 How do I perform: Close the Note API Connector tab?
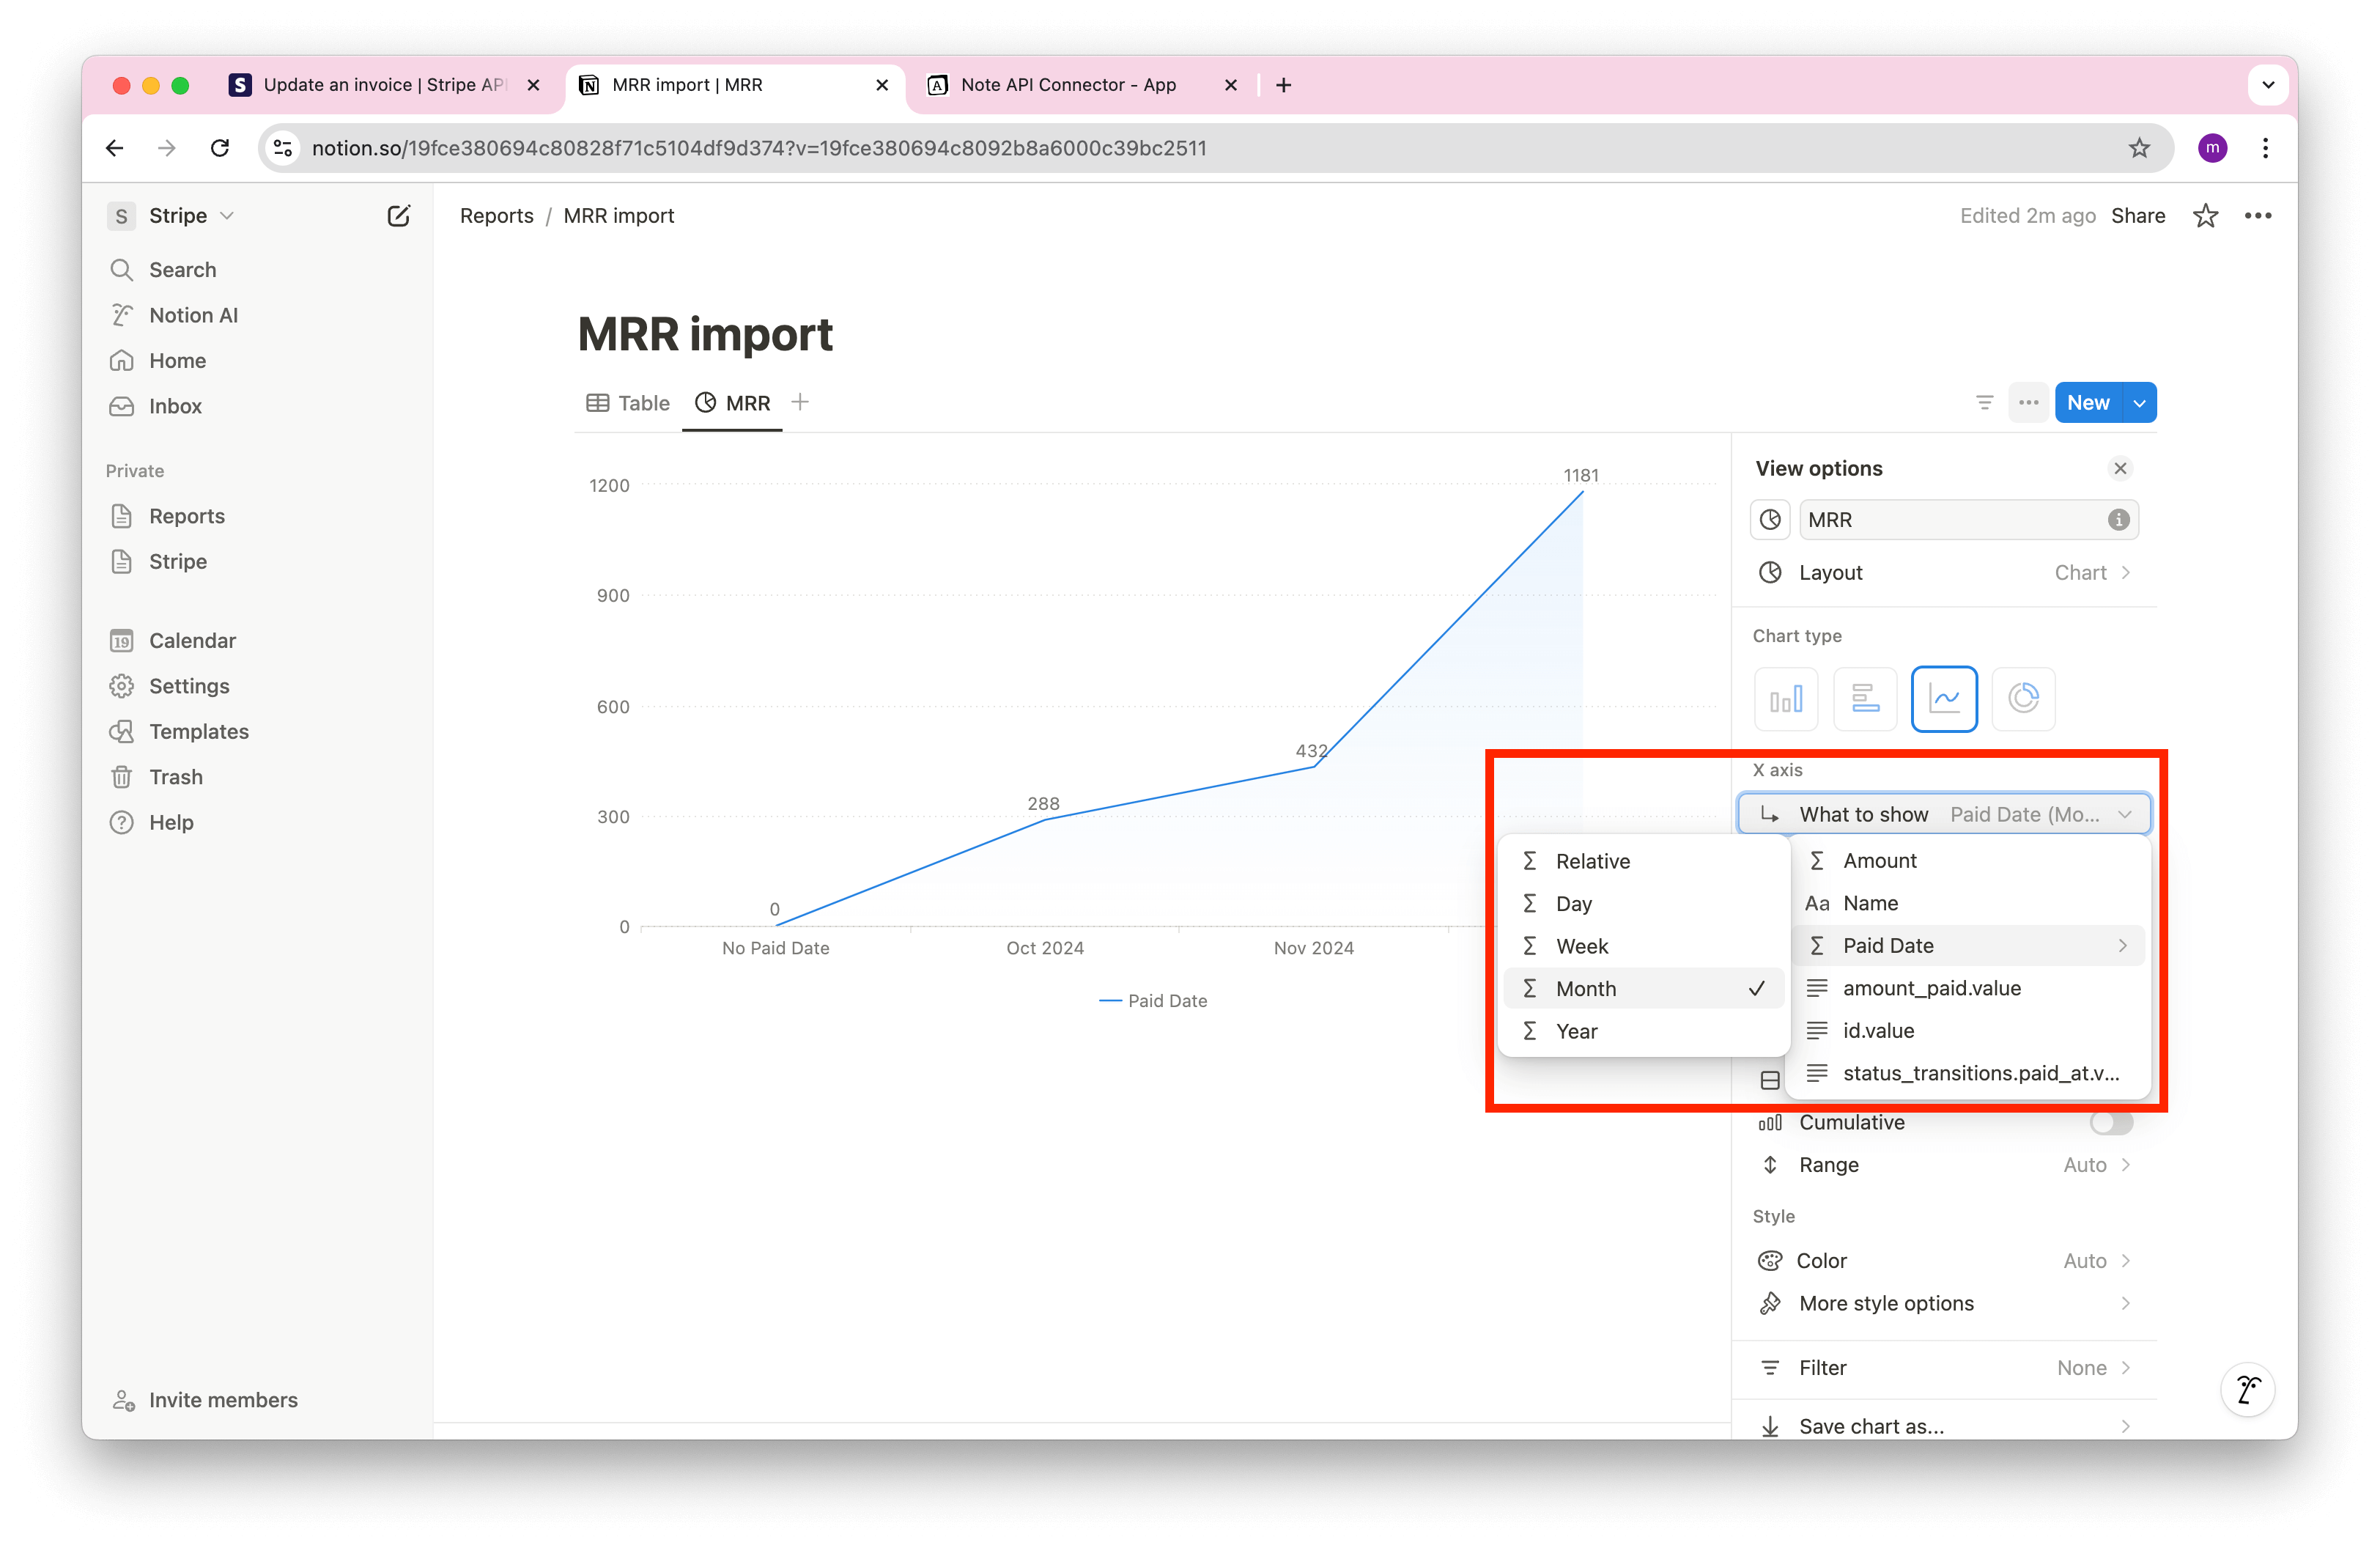[1231, 85]
